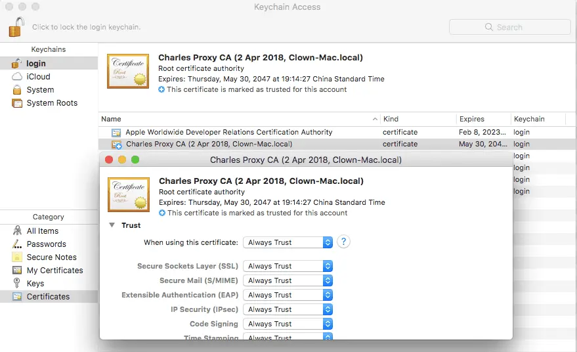Click the padlock icon to lock keychain
The height and width of the screenshot is (352, 577).
click(16, 27)
